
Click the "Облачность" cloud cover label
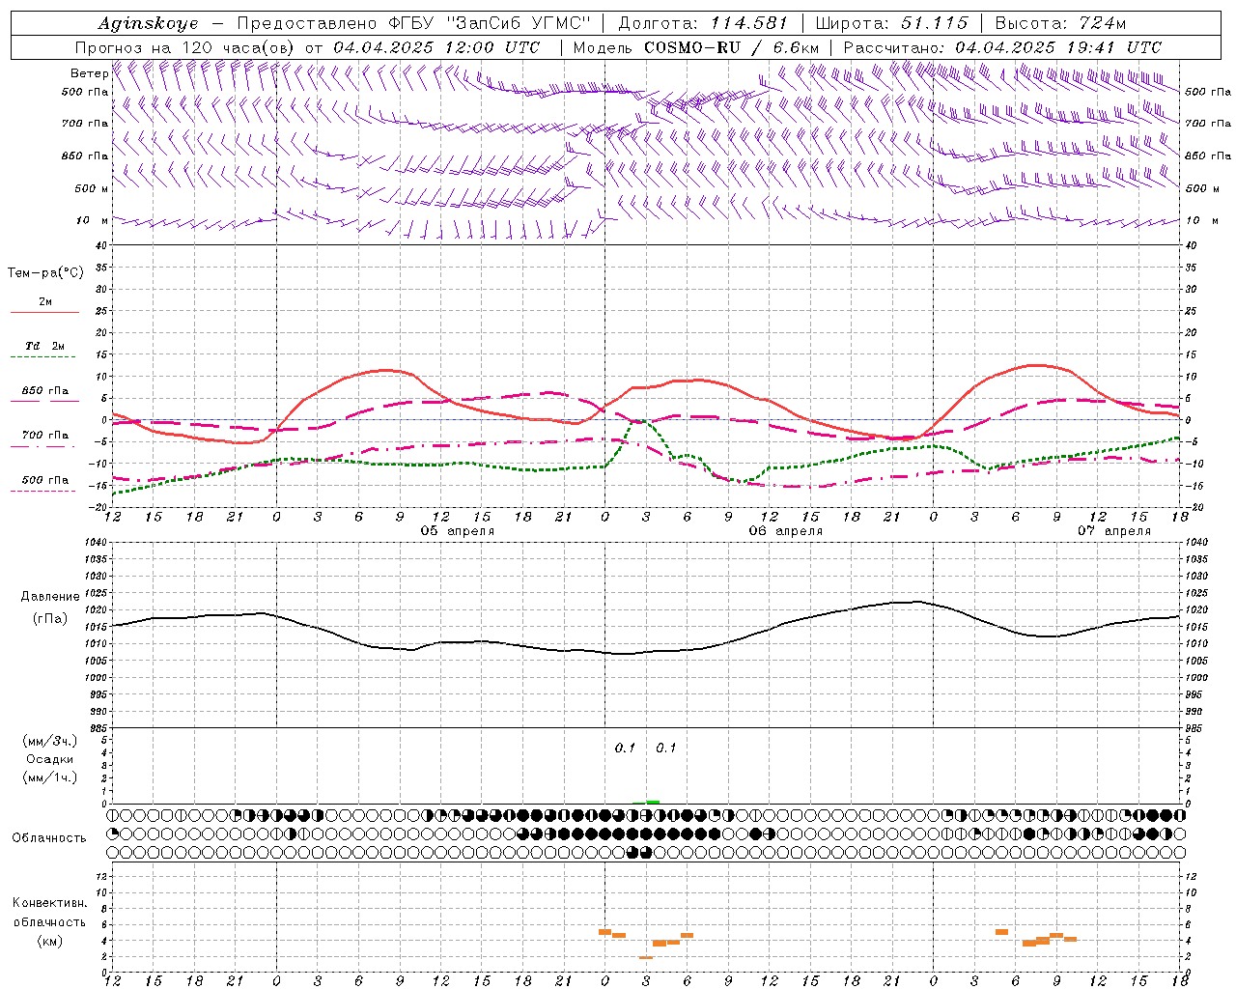click(x=49, y=838)
